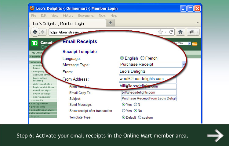Close the browser window
This screenshot has height=146, width=229.
coord(197,9)
